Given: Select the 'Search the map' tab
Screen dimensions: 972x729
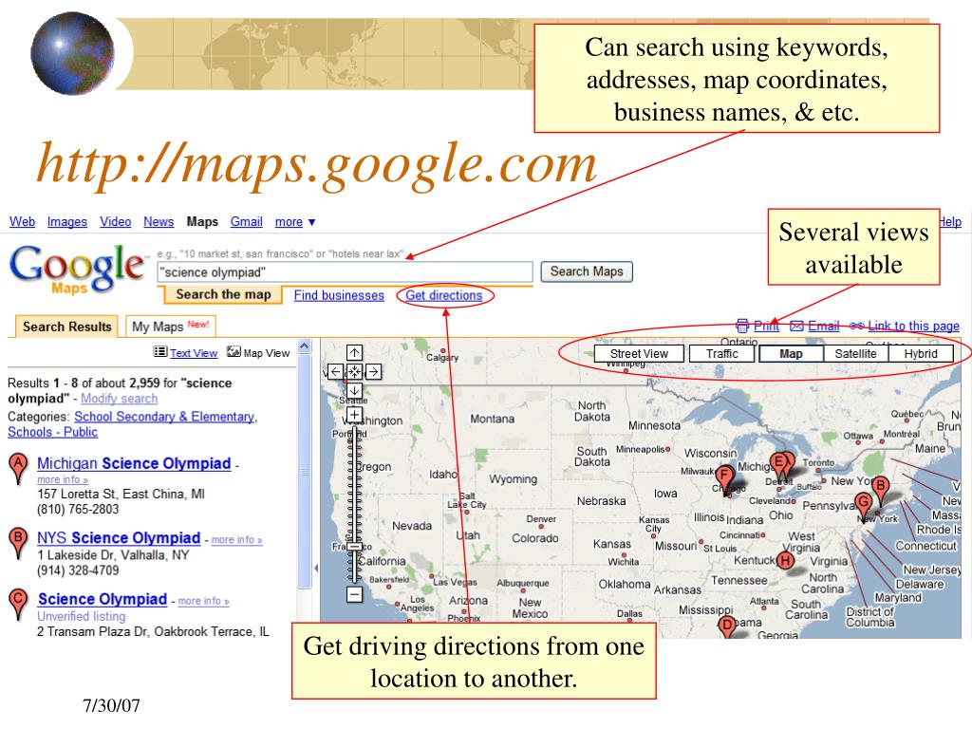Looking at the screenshot, I should [222, 294].
